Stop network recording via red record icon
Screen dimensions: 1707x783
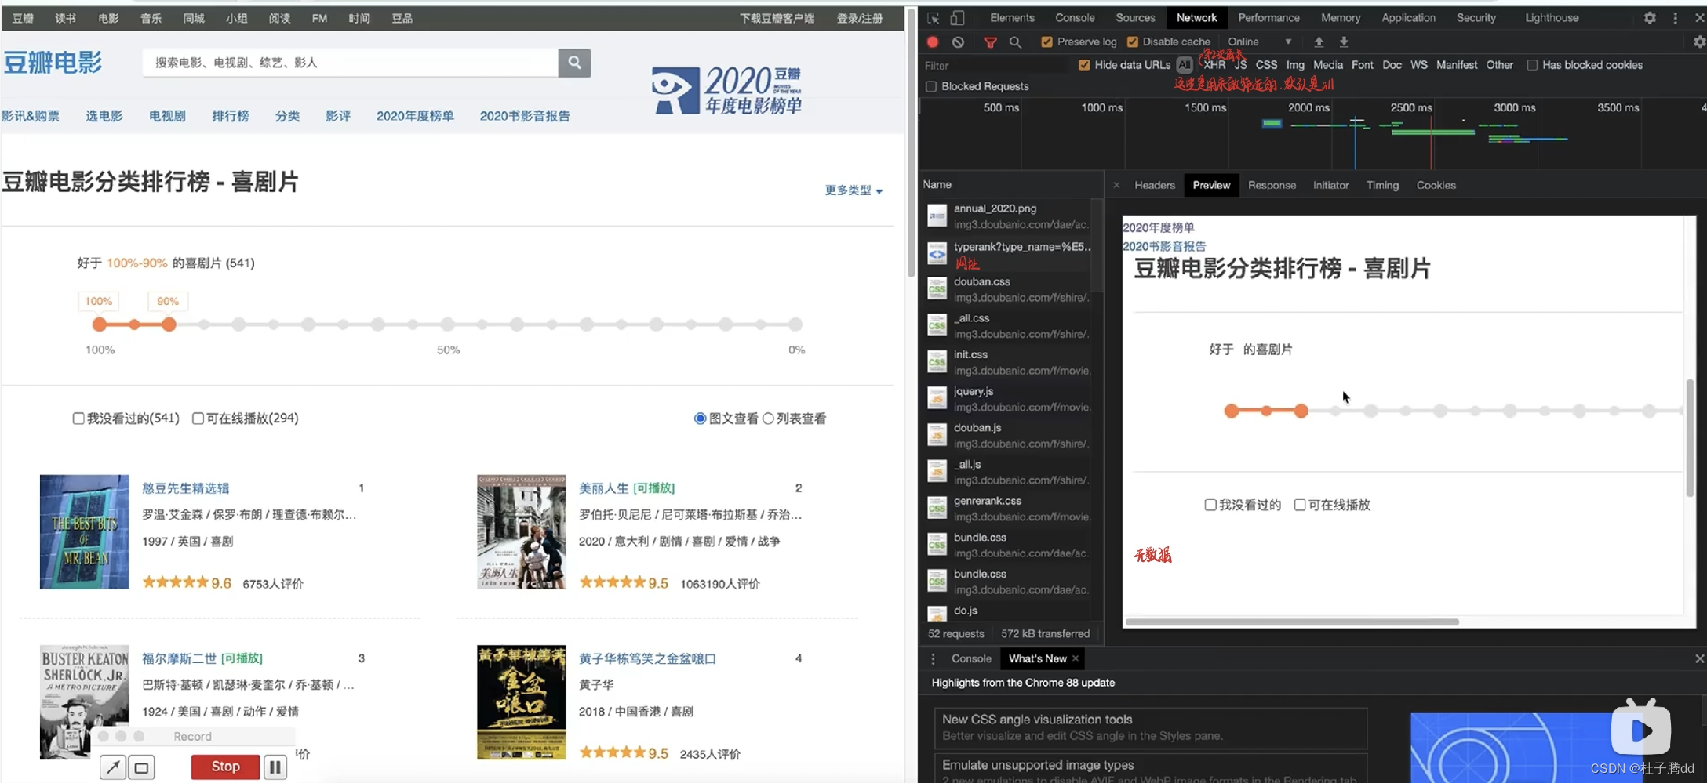tap(933, 42)
